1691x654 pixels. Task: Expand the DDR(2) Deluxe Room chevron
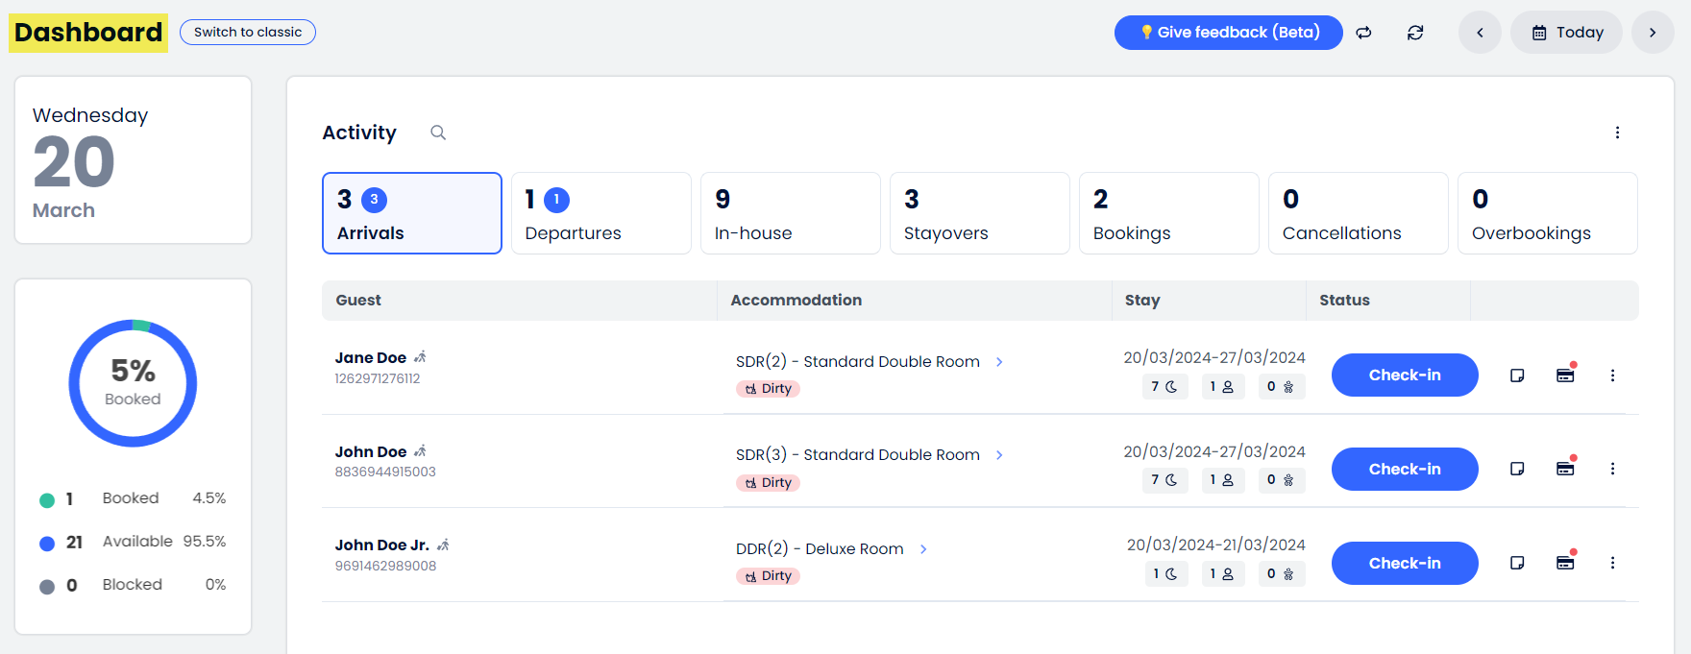click(923, 549)
